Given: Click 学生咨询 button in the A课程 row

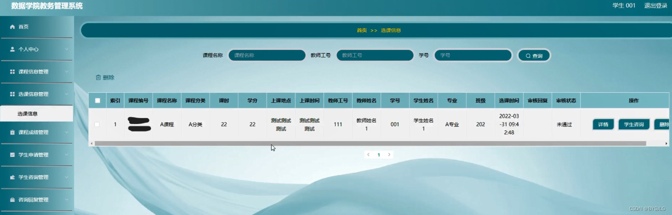Looking at the screenshot, I should pos(634,124).
